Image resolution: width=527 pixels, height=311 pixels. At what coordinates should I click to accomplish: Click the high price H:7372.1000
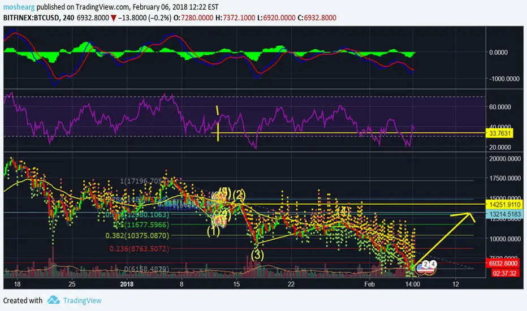point(235,18)
